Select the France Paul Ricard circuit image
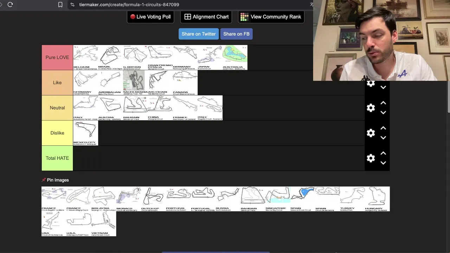This screenshot has height=253, width=450. coord(185,108)
